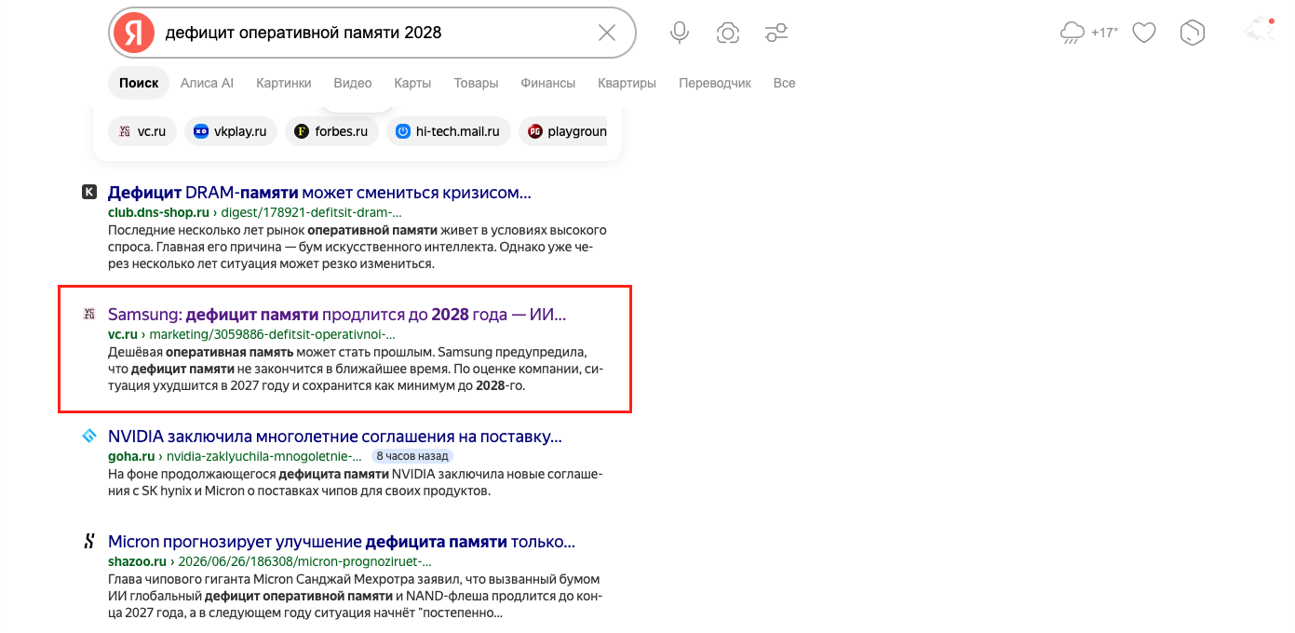Viewport: 1295px width, 633px height.
Task: Switch to the Товары tab
Action: pos(476,83)
